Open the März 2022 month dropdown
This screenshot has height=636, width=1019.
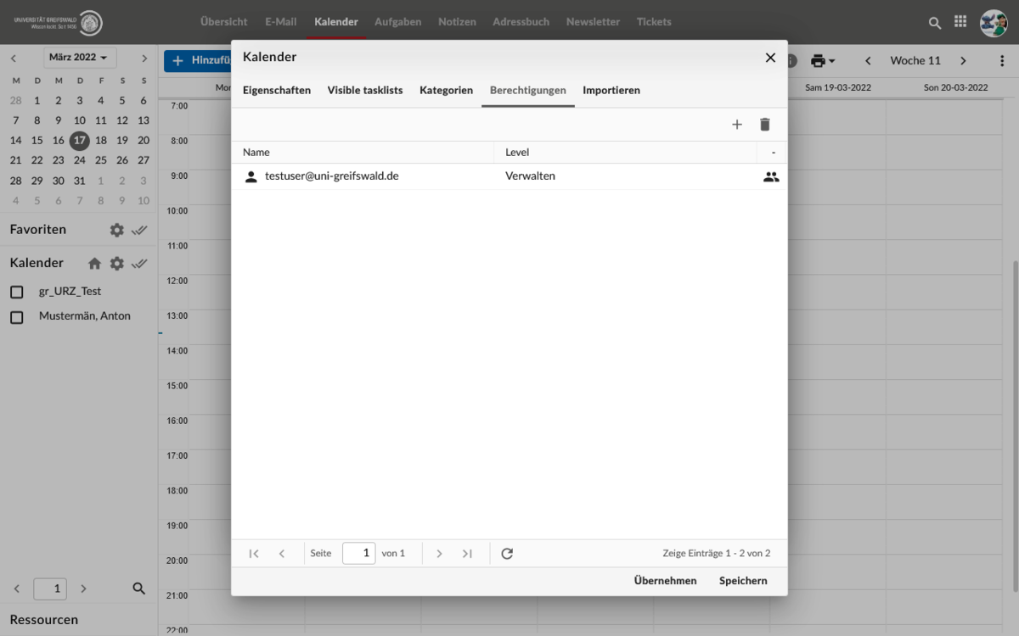(79, 58)
